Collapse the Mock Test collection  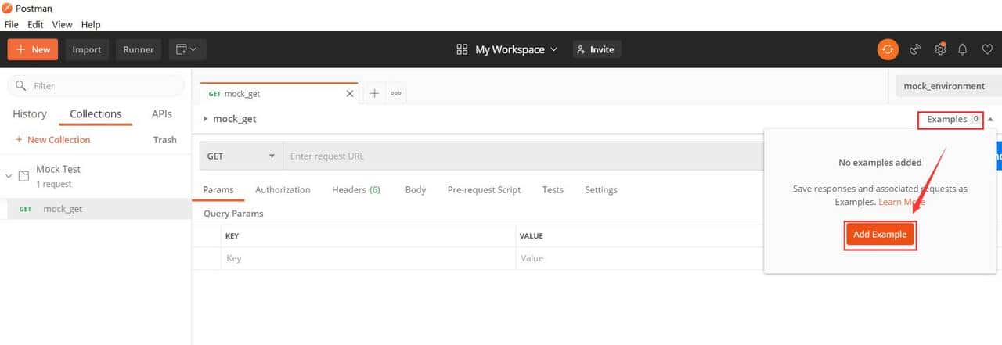(9, 176)
